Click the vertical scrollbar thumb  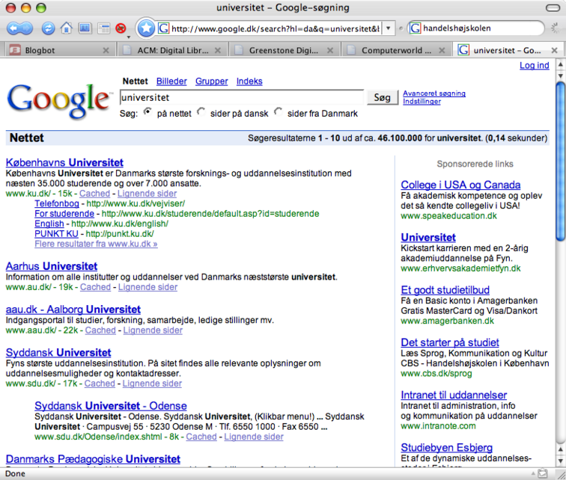(x=560, y=161)
